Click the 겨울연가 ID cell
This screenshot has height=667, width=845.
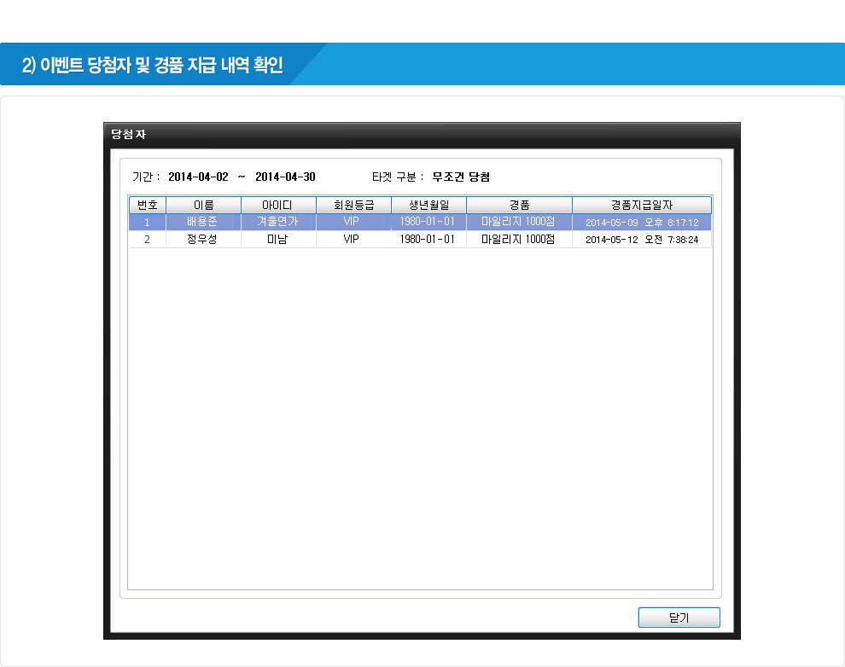tap(277, 223)
